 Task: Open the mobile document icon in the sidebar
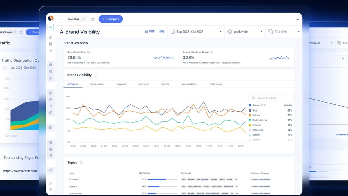(51, 170)
